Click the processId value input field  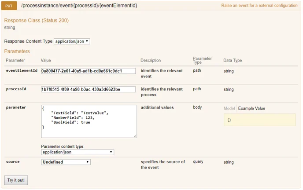coord(88,89)
